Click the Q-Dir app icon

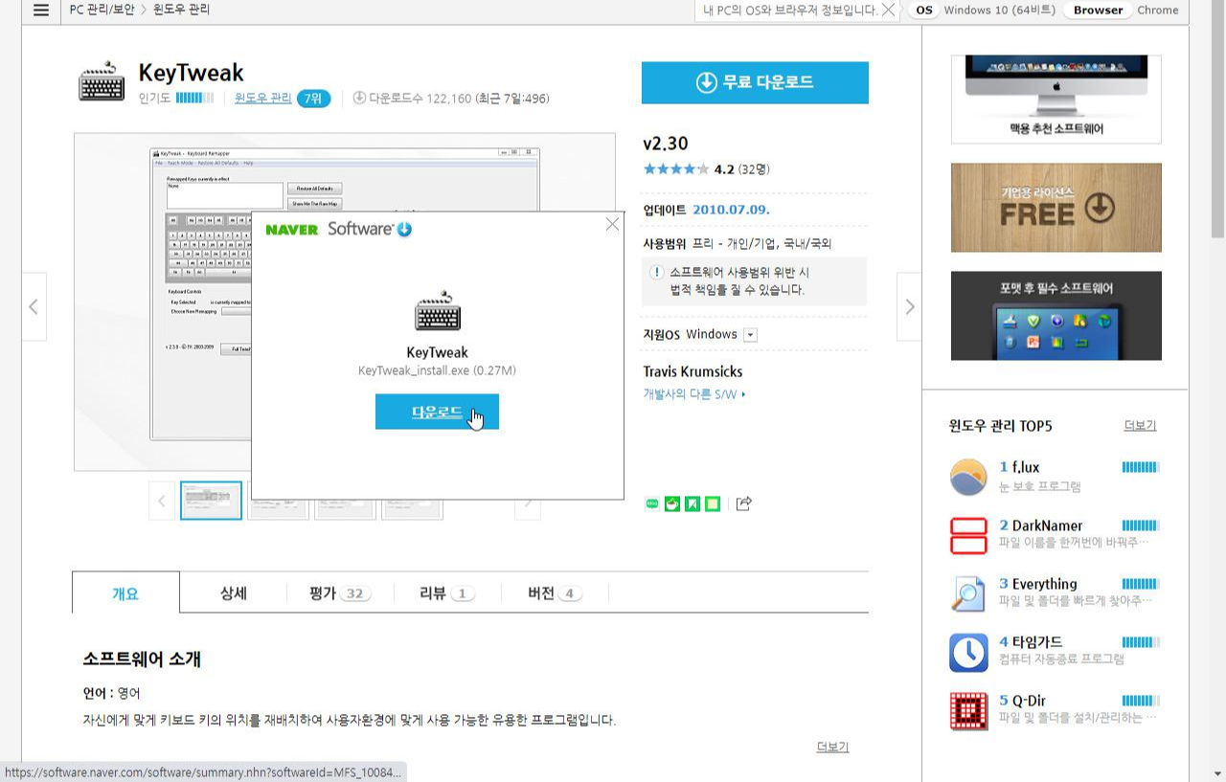point(968,711)
